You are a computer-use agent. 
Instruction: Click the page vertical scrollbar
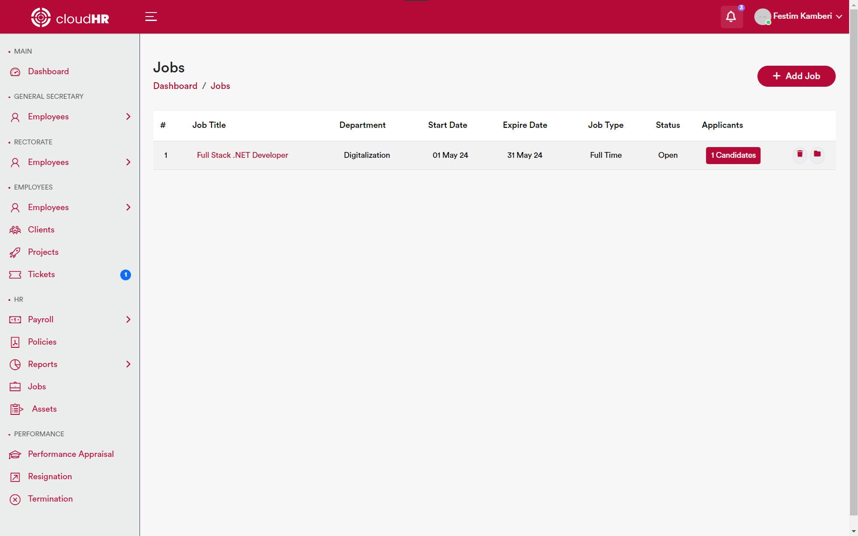[x=853, y=268]
